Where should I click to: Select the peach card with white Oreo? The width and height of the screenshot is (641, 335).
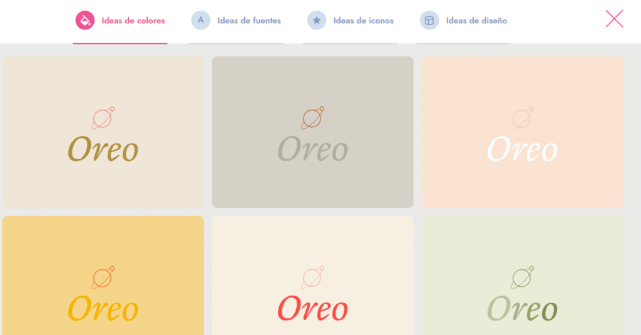(x=523, y=131)
